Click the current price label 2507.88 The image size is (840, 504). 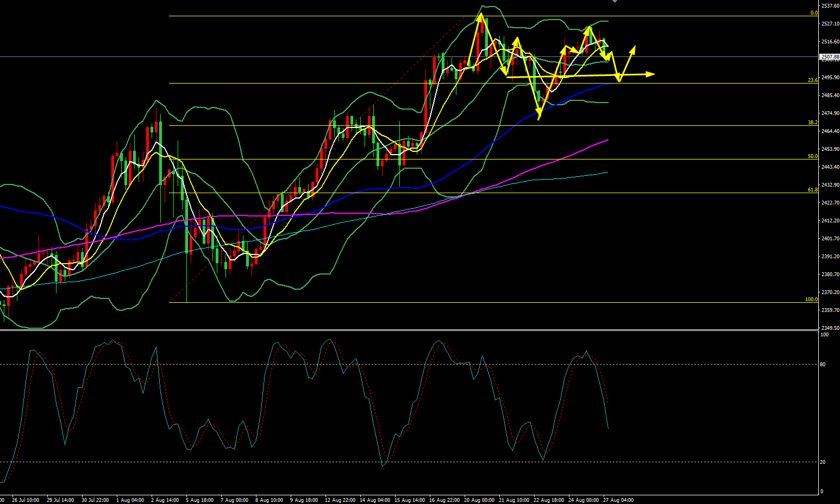pos(830,56)
